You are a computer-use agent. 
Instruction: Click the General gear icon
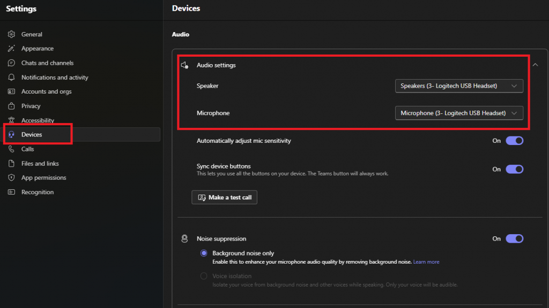pos(11,34)
